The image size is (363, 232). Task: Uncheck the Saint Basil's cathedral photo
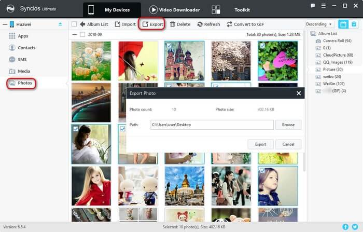169,46
